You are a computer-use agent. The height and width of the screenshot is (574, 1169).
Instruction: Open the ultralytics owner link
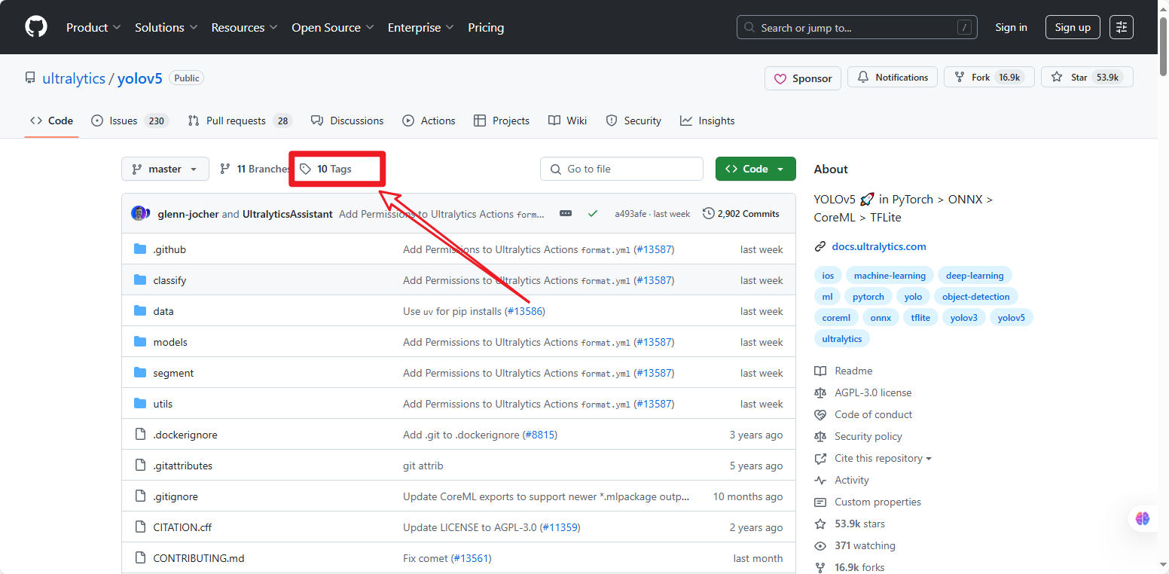coord(74,78)
